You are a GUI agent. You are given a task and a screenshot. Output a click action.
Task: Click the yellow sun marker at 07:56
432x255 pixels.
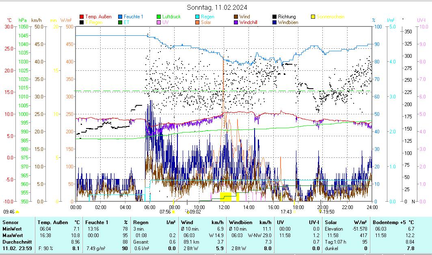[173, 212]
